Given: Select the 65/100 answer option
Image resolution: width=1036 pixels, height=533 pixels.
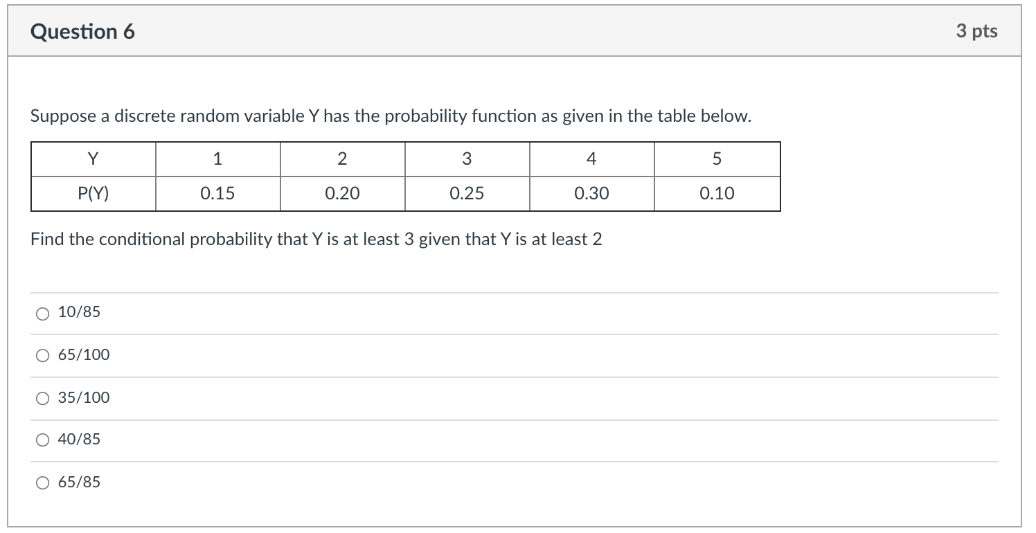Looking at the screenshot, I should (42, 355).
